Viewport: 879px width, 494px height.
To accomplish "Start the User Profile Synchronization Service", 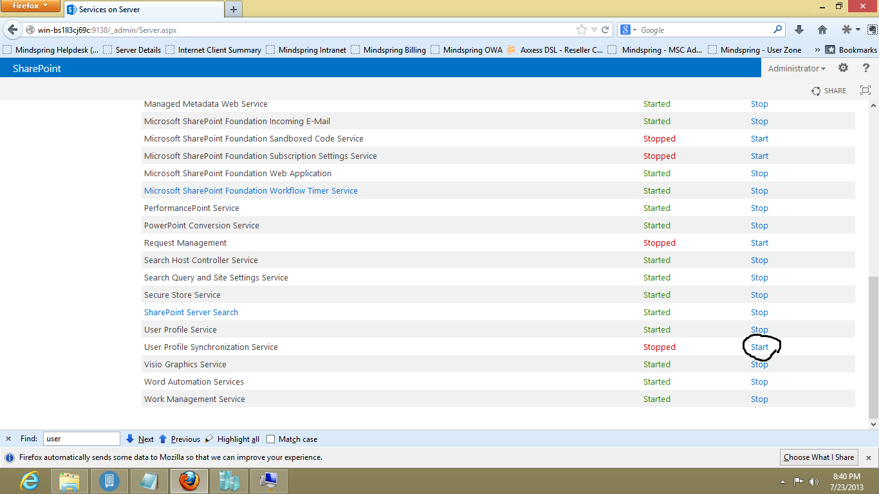I will (x=759, y=347).
